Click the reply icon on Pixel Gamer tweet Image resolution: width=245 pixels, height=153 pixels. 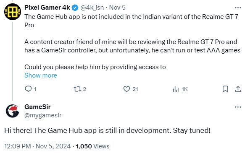click(x=28, y=89)
